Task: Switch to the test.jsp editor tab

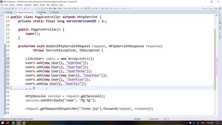Action: [8, 12]
